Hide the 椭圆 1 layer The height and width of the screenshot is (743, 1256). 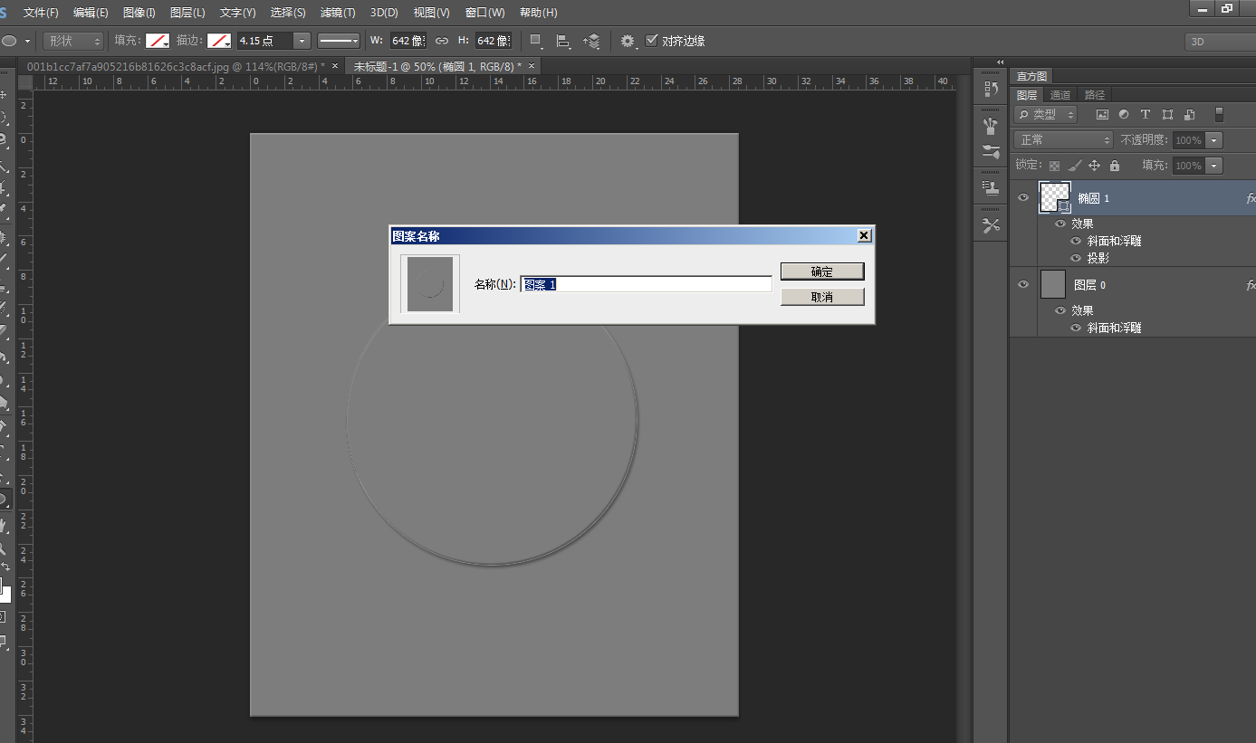click(1023, 197)
